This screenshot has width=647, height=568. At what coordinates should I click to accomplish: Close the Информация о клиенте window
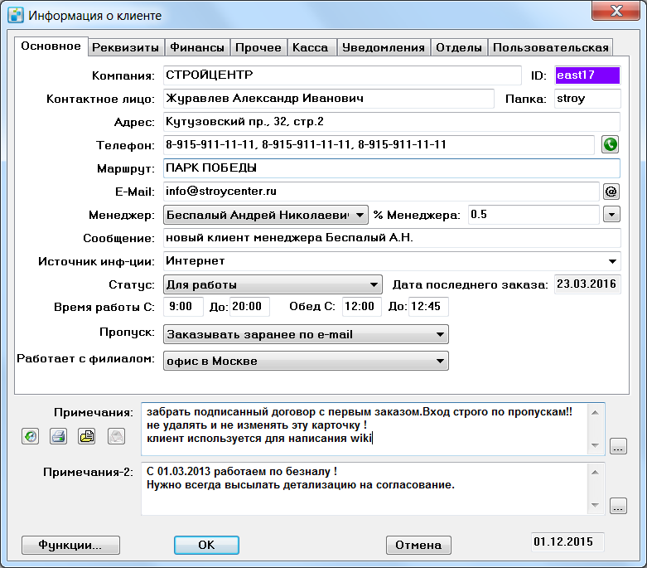point(616,11)
